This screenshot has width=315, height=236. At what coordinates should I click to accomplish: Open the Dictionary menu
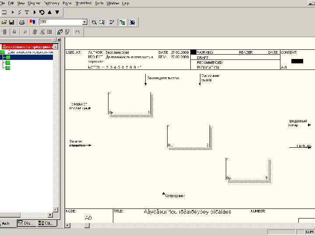[x=52, y=3]
